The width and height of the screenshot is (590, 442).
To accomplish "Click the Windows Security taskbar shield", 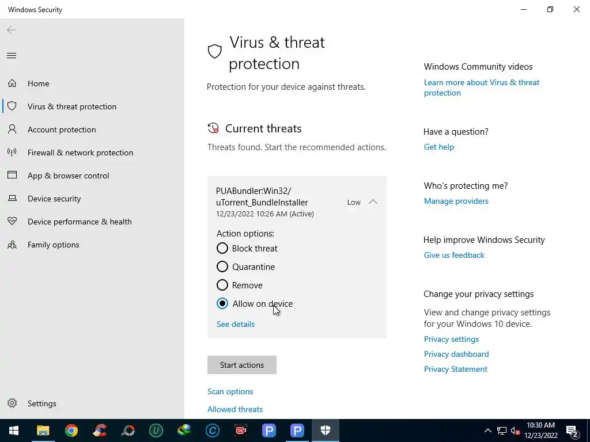I will pos(326,430).
